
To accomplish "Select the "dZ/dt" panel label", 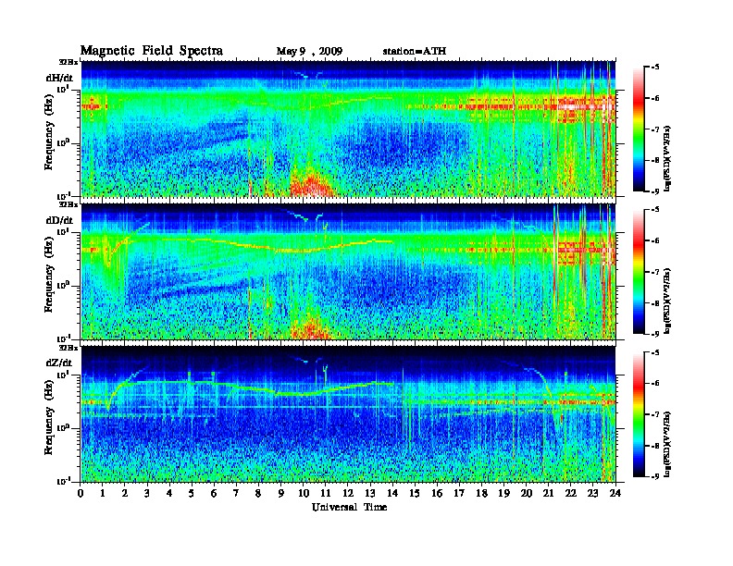I will 59,363.
